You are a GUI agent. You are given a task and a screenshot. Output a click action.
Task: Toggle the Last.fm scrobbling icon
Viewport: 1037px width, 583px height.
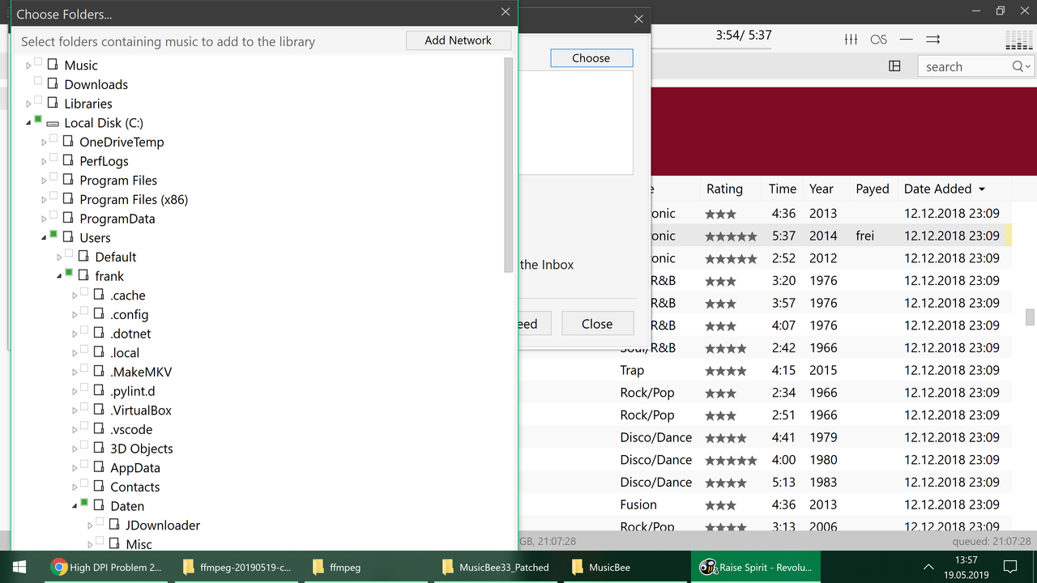[x=878, y=38]
